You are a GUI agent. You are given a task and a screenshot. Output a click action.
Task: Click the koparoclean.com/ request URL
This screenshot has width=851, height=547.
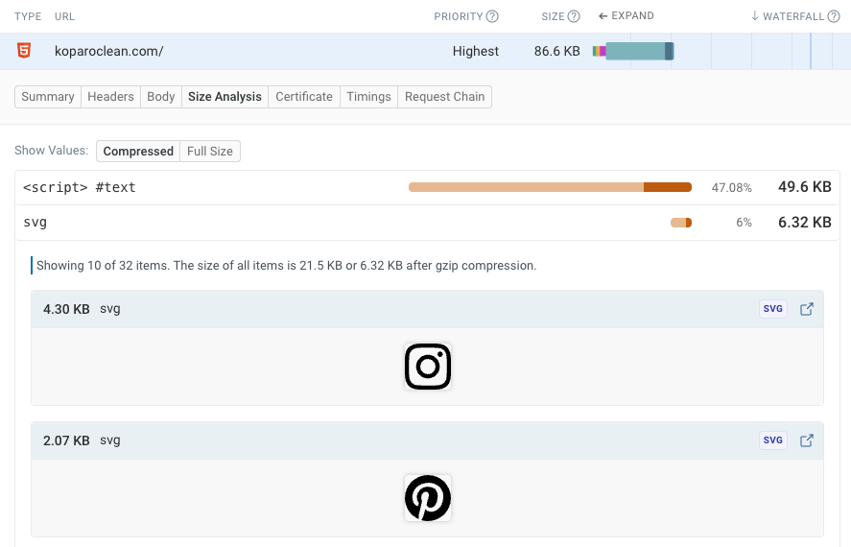pos(108,52)
